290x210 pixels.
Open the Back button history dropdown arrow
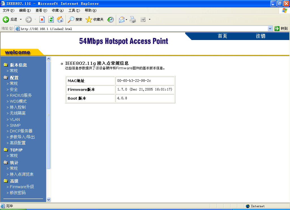coord(21,20)
